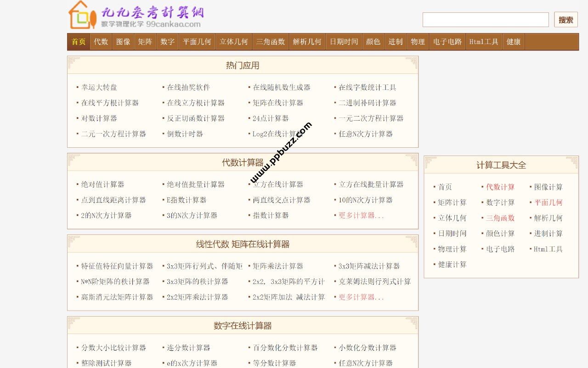Open 特征值特征向量计算器 link
This screenshot has width=588, height=368.
[x=117, y=266]
